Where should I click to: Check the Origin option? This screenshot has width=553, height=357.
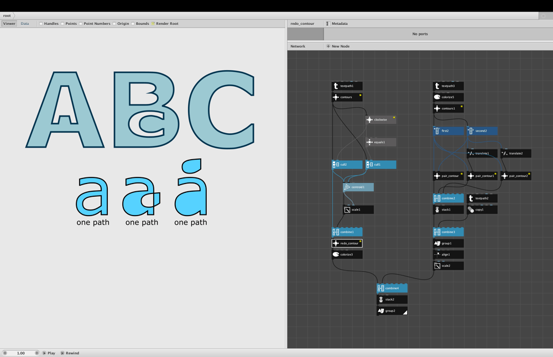pos(114,24)
